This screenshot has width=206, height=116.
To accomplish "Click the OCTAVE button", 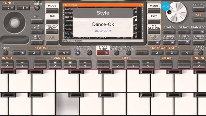I will [184, 32].
